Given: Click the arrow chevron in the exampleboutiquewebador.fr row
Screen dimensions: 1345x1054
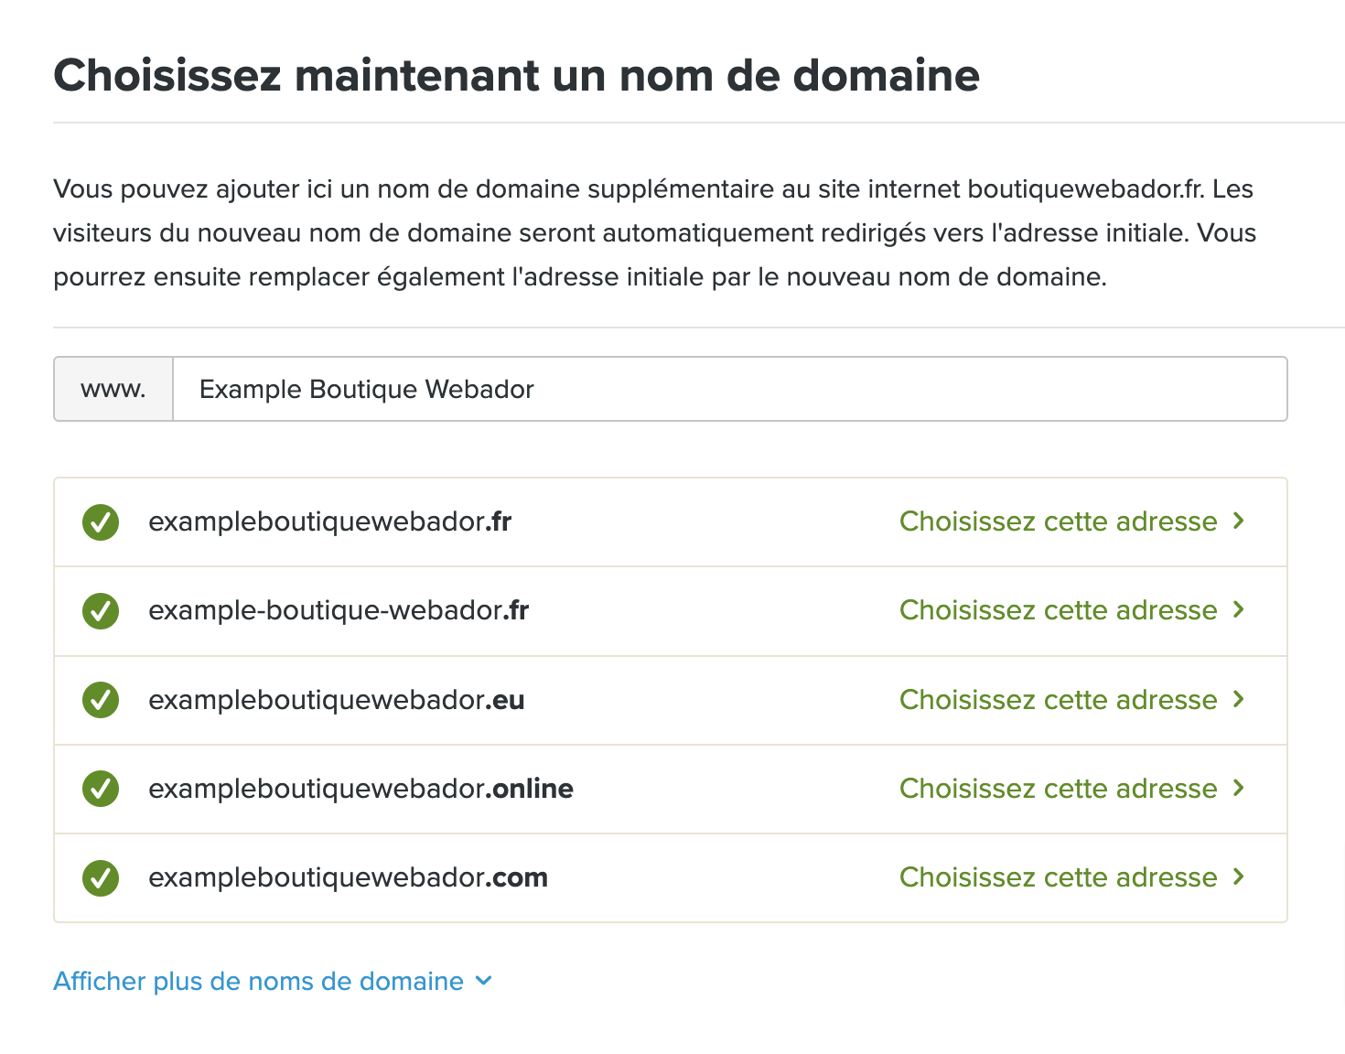Looking at the screenshot, I should pos(1239,521).
